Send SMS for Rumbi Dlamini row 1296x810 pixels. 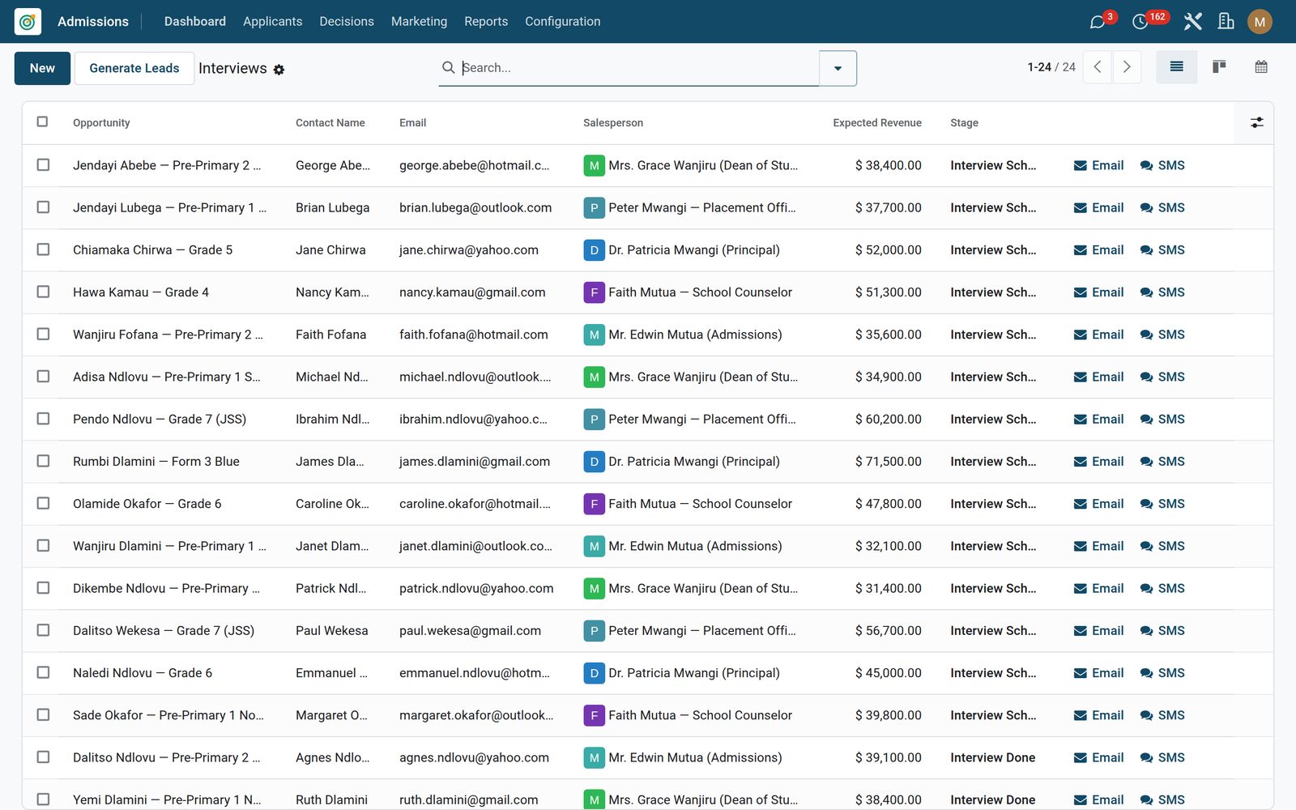[1162, 462]
